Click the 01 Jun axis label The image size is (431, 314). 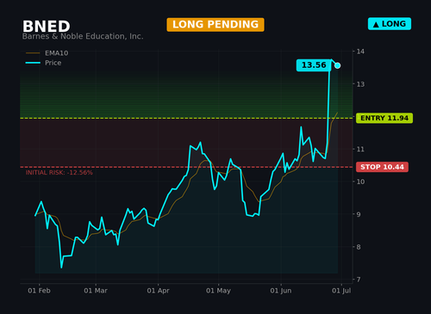281,291
